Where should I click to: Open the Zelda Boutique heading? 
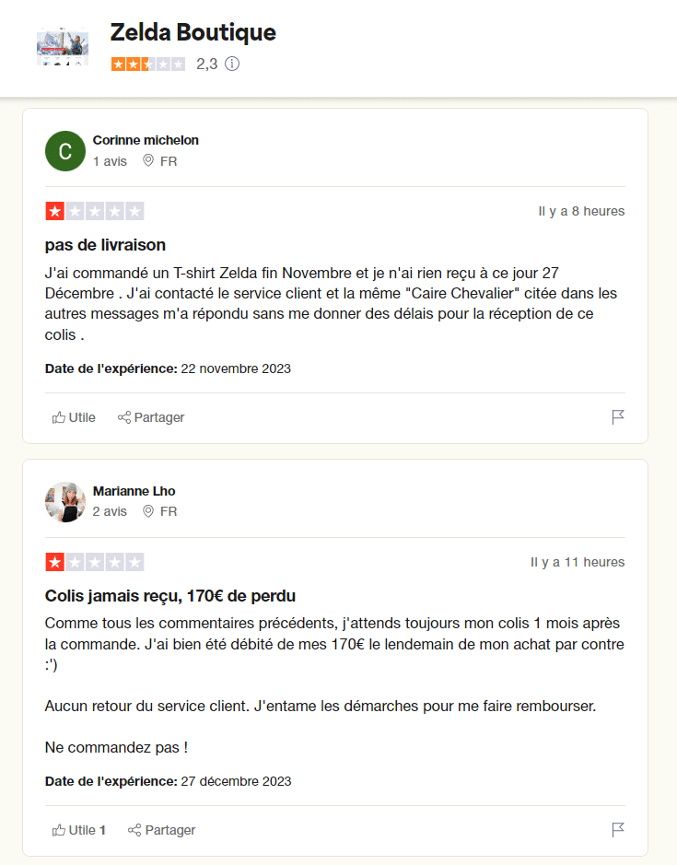(193, 32)
